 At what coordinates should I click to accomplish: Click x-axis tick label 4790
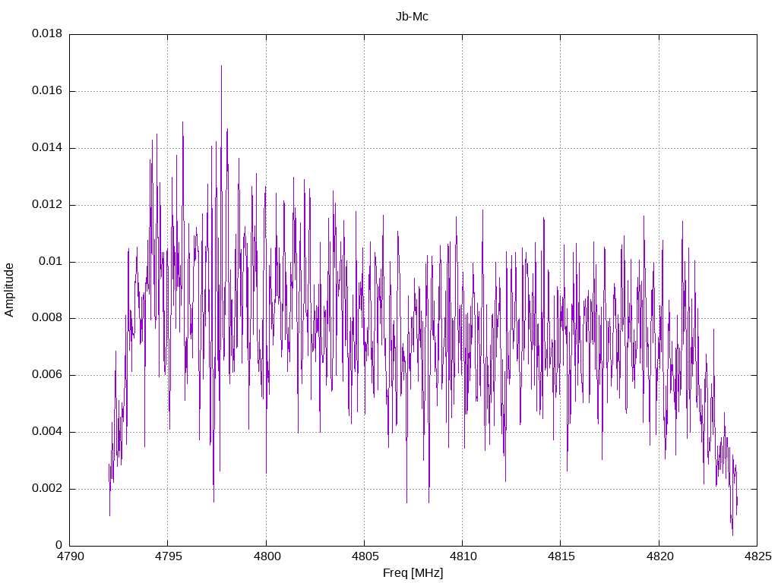(70, 556)
